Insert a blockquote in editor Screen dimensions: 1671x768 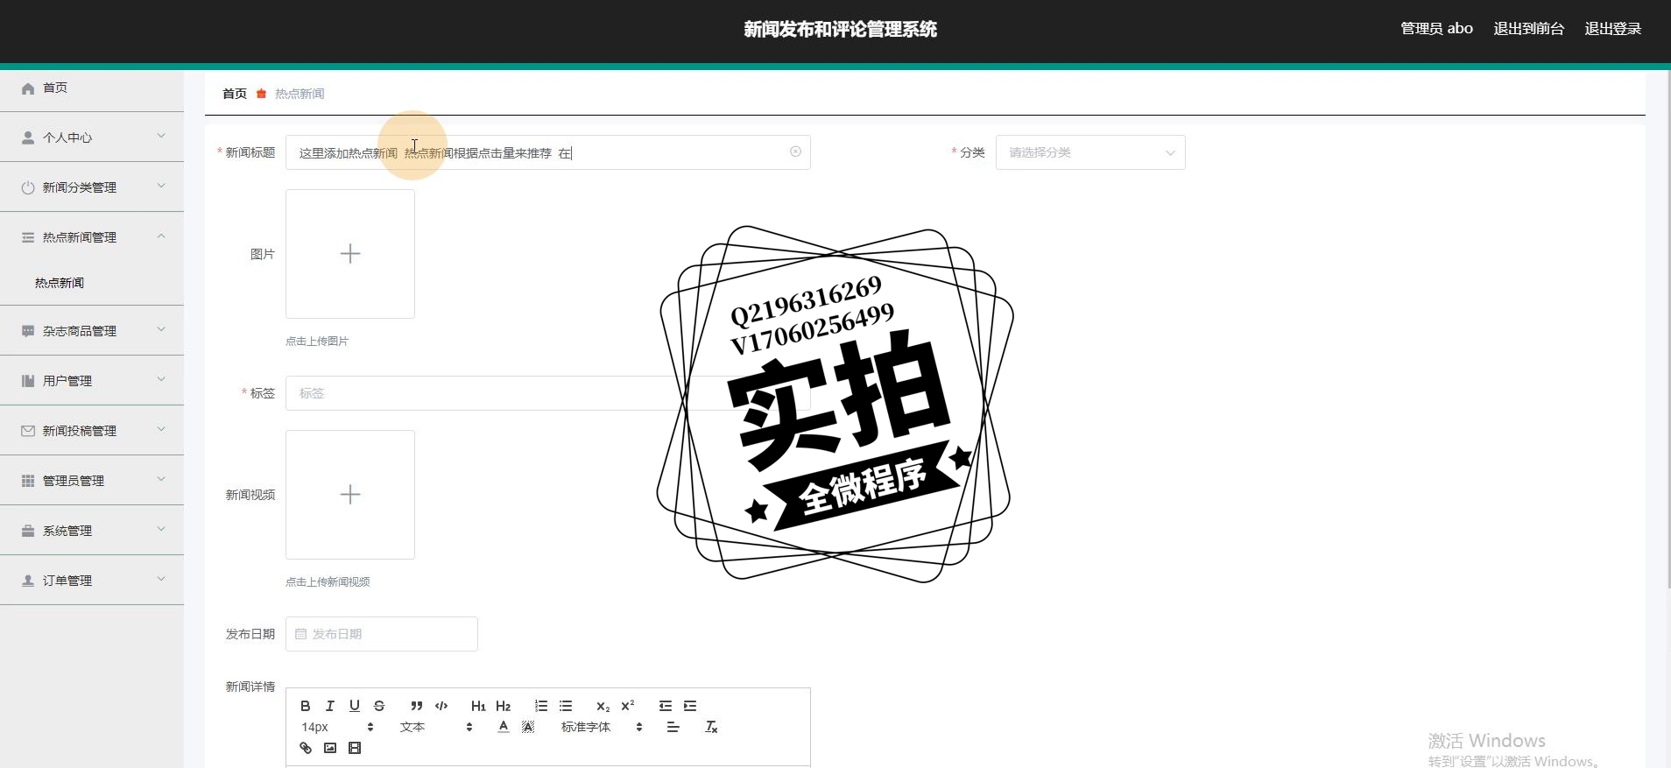pos(417,706)
